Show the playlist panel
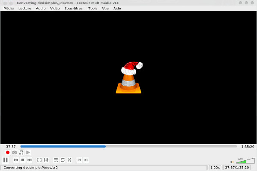This screenshot has height=171, width=257. 56,160
